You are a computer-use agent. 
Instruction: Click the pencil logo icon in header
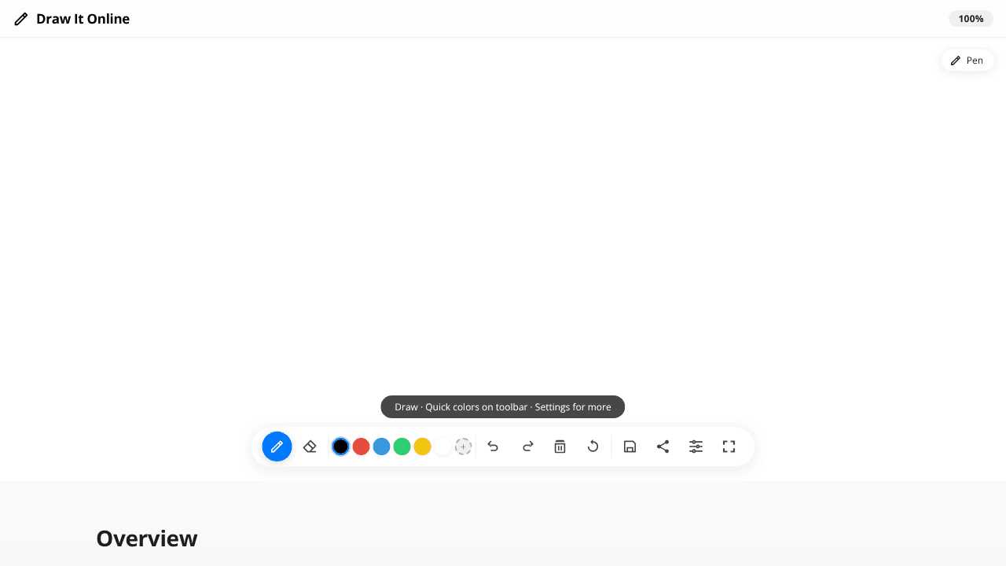pyautogui.click(x=21, y=19)
